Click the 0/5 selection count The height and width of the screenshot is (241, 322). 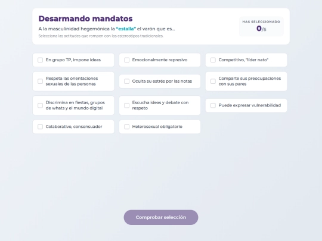(x=261, y=29)
